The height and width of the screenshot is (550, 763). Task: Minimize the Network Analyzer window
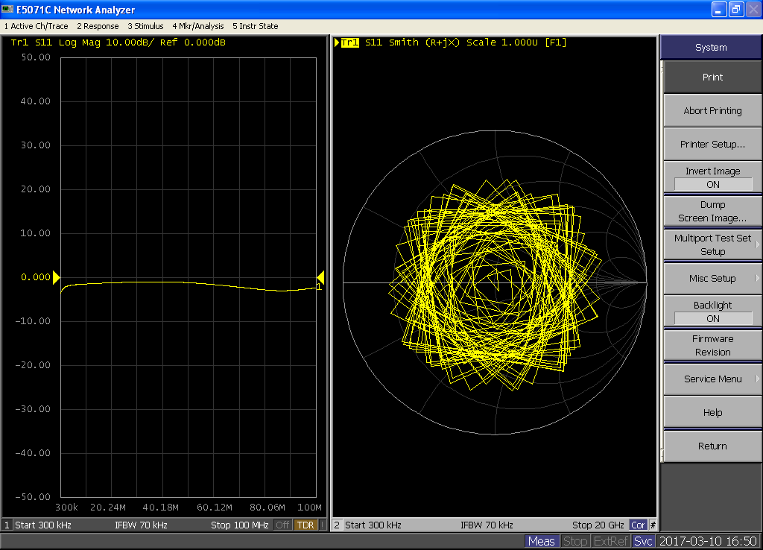[719, 9]
